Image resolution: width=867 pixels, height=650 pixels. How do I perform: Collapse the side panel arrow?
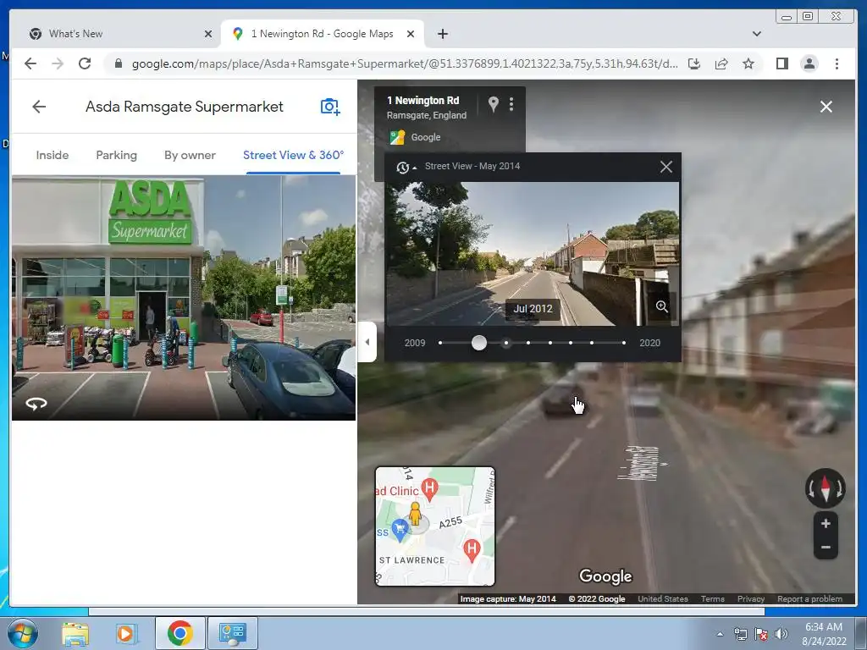(367, 342)
